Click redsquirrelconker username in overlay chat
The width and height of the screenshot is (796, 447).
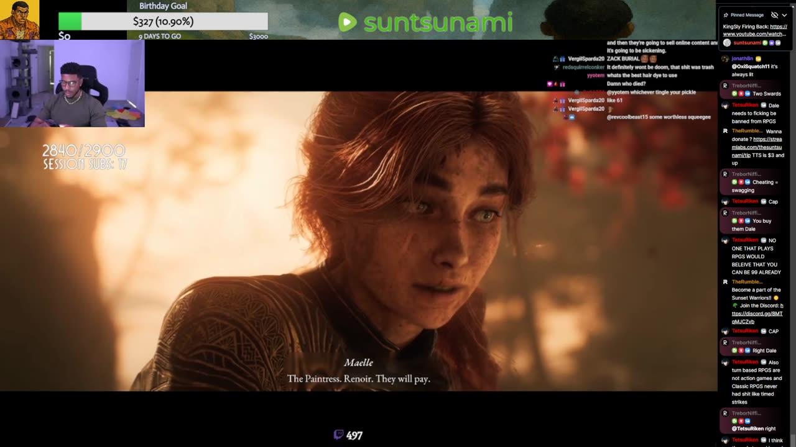point(583,67)
